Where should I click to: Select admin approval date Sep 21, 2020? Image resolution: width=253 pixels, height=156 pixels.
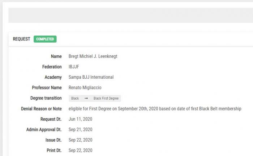80,130
